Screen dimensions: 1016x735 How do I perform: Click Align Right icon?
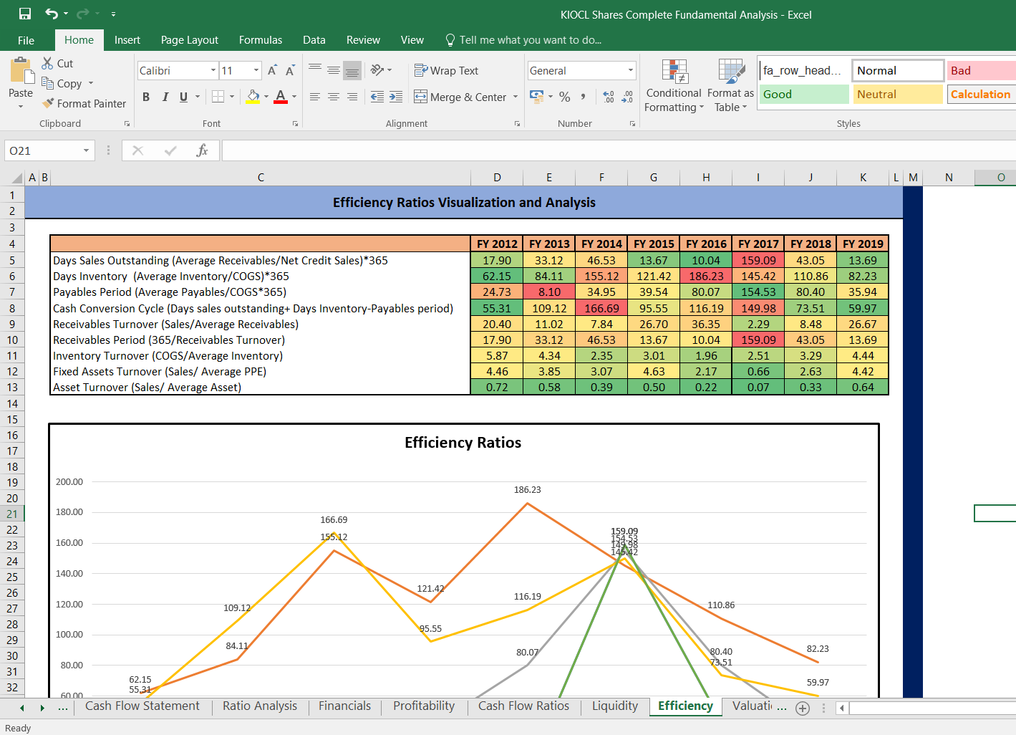point(352,97)
